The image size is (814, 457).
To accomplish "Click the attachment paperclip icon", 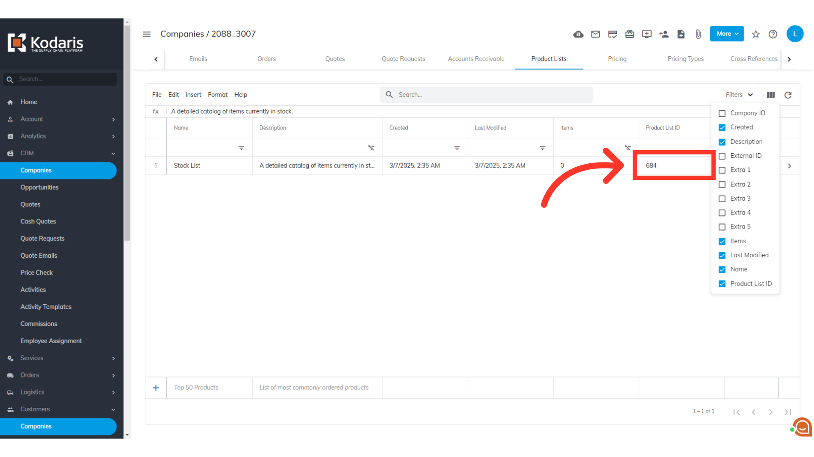I will [x=698, y=34].
